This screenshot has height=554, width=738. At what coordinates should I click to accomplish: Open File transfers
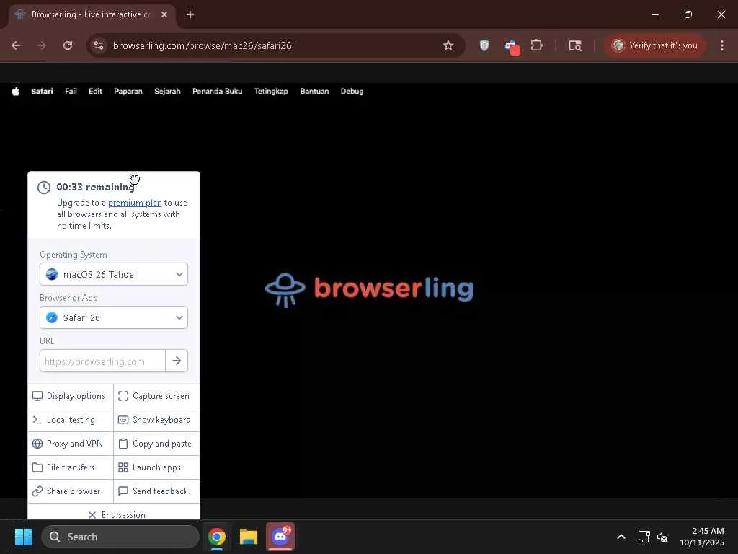tap(71, 467)
